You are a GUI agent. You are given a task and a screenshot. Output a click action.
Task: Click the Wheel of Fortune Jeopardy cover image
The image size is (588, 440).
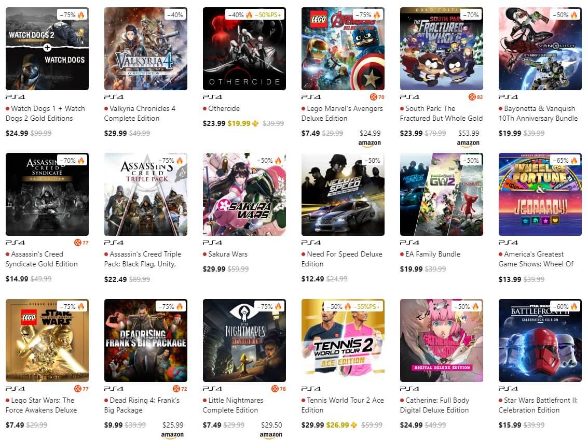[x=540, y=194]
